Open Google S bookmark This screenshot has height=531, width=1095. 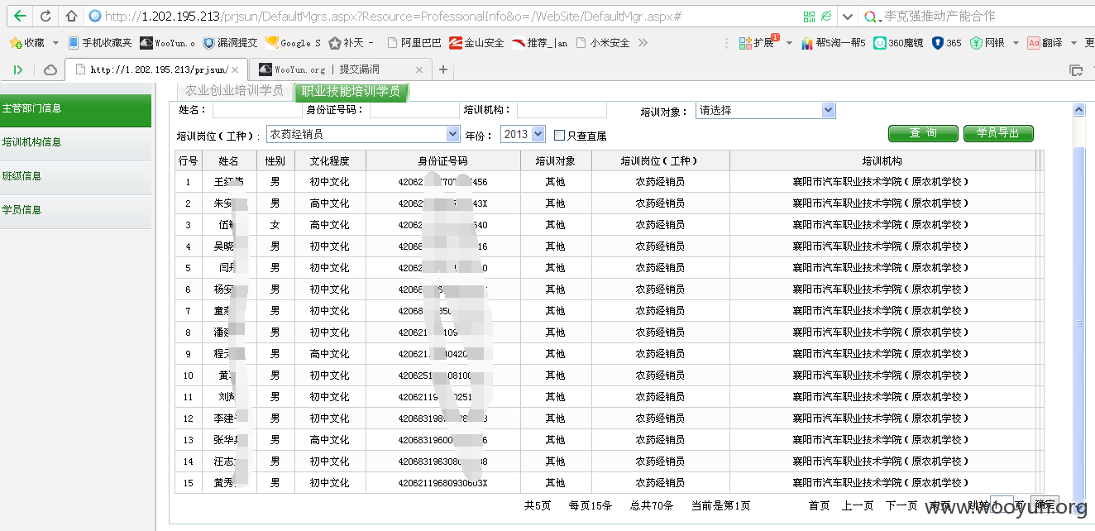(293, 42)
